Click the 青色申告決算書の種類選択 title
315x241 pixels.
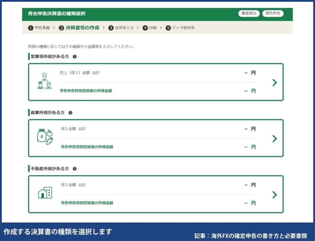(x=57, y=14)
